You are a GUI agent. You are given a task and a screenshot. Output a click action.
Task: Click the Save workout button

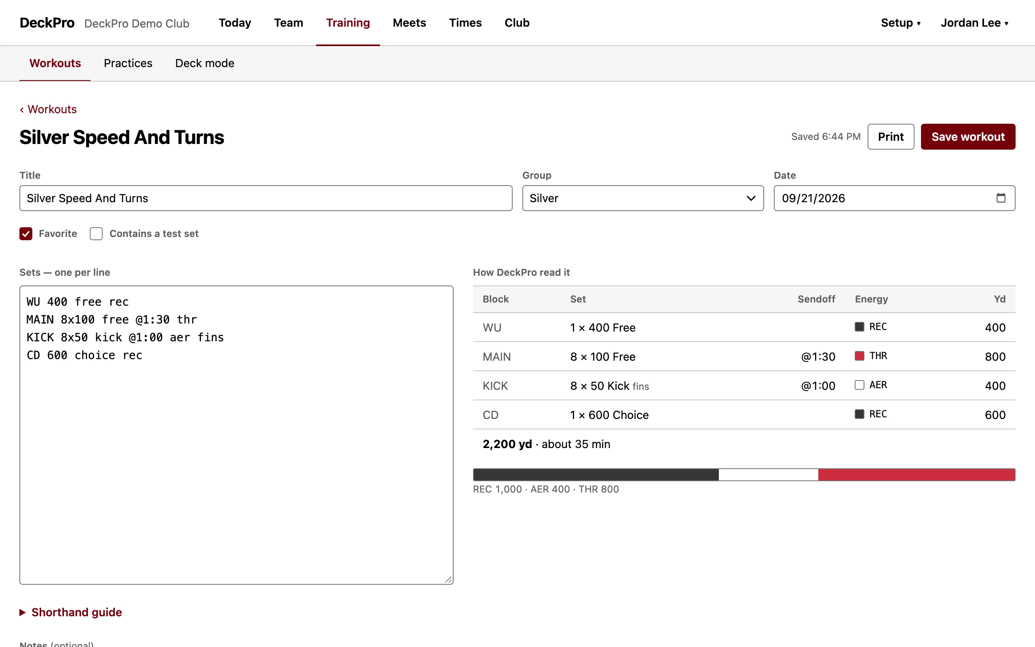968,137
